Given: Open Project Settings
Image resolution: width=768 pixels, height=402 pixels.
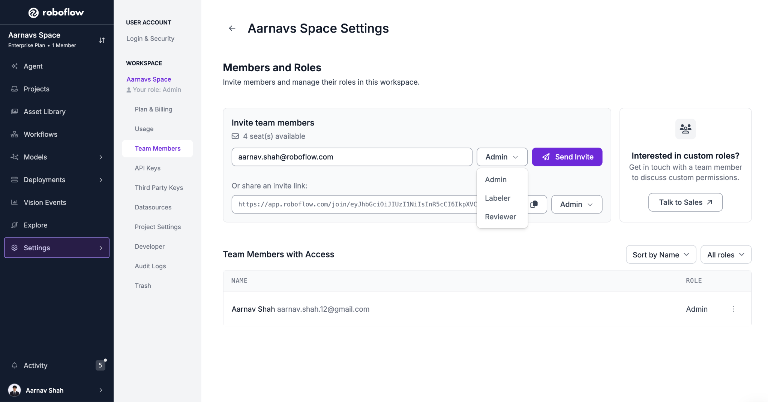Looking at the screenshot, I should coord(157,227).
